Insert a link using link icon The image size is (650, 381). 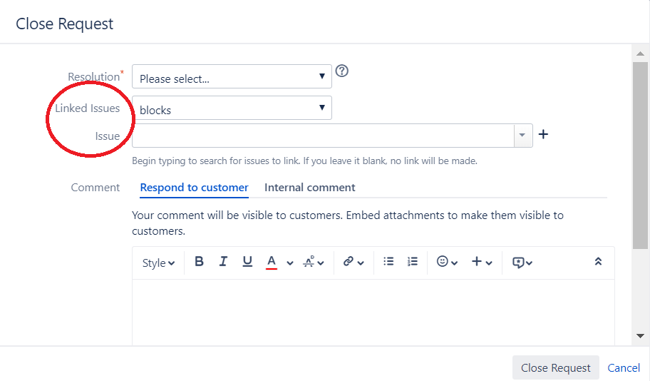349,261
